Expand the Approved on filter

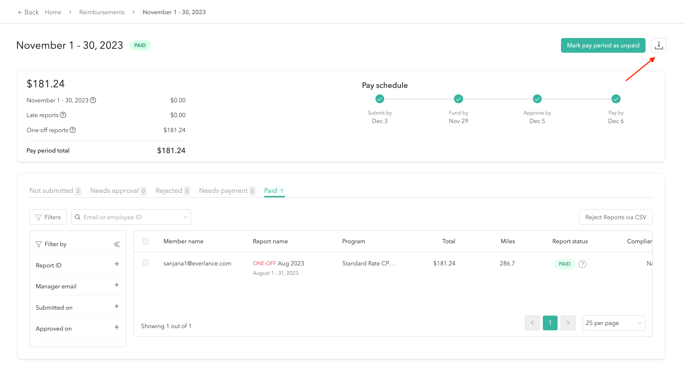click(117, 327)
